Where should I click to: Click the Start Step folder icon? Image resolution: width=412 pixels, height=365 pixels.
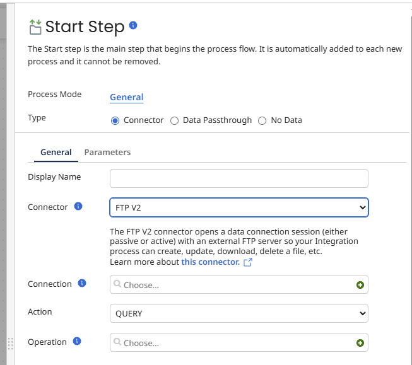(35, 26)
